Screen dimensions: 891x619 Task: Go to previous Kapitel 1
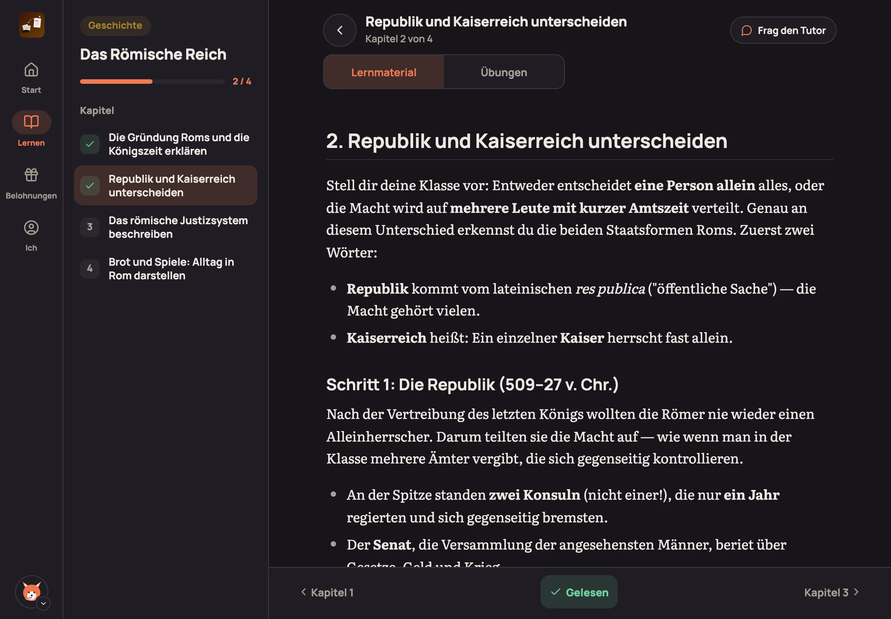327,592
